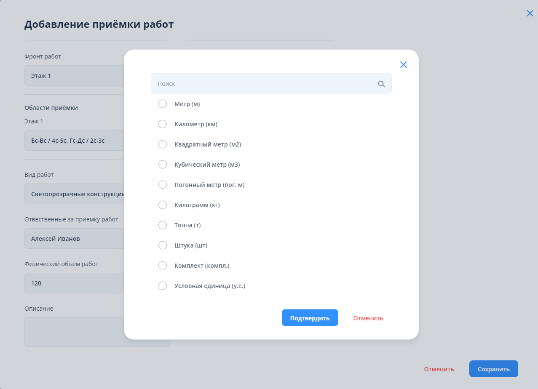
Task: Close the unit selection dialog
Action: pyautogui.click(x=403, y=64)
